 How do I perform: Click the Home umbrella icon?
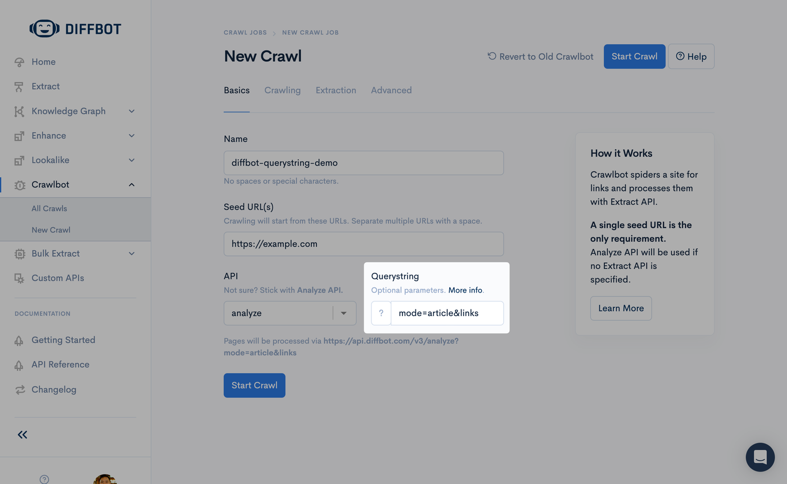(20, 62)
